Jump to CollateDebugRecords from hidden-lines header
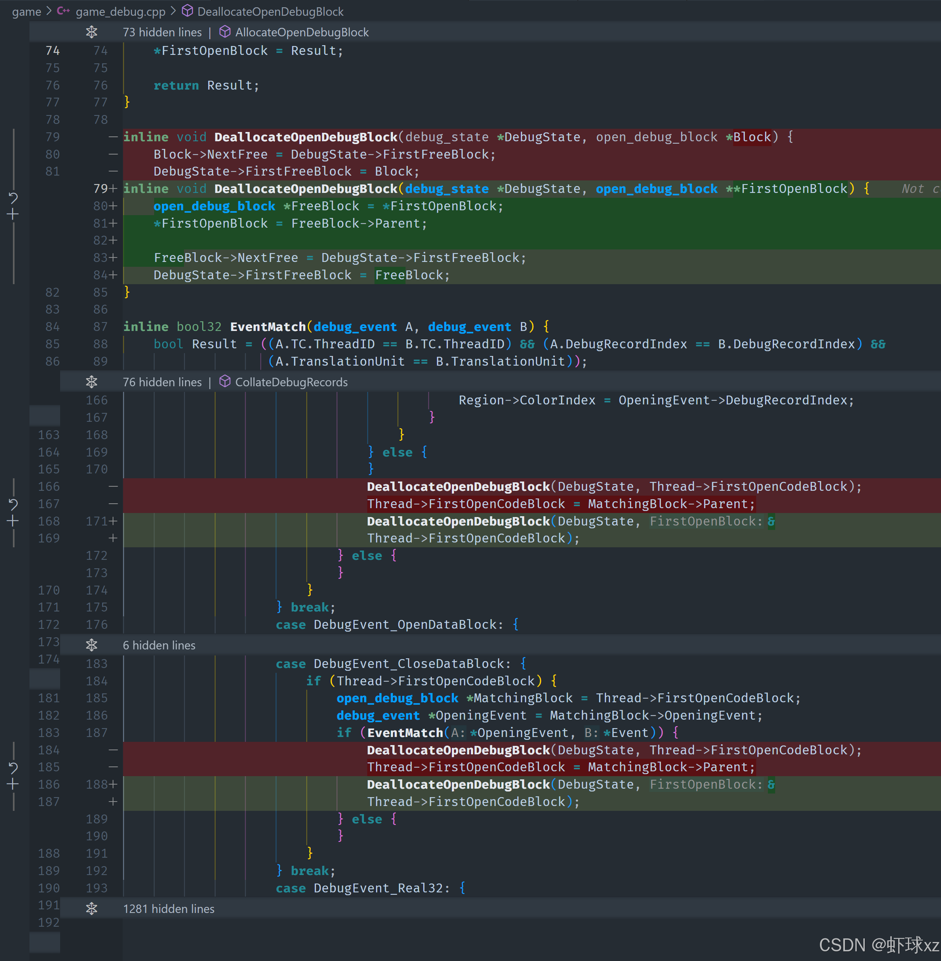The height and width of the screenshot is (961, 941). [x=291, y=382]
